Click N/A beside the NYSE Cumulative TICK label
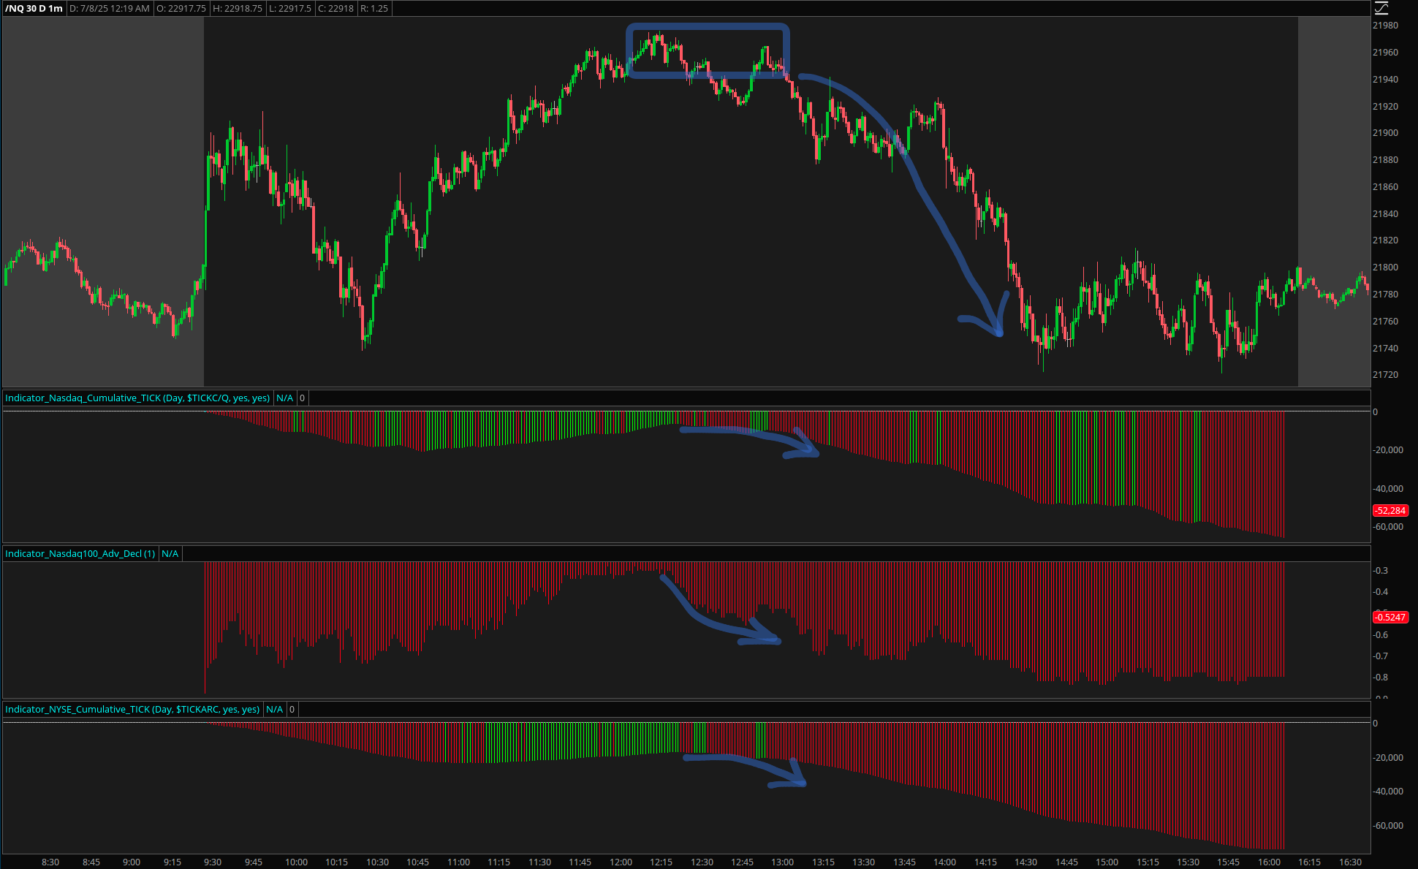 [x=274, y=710]
